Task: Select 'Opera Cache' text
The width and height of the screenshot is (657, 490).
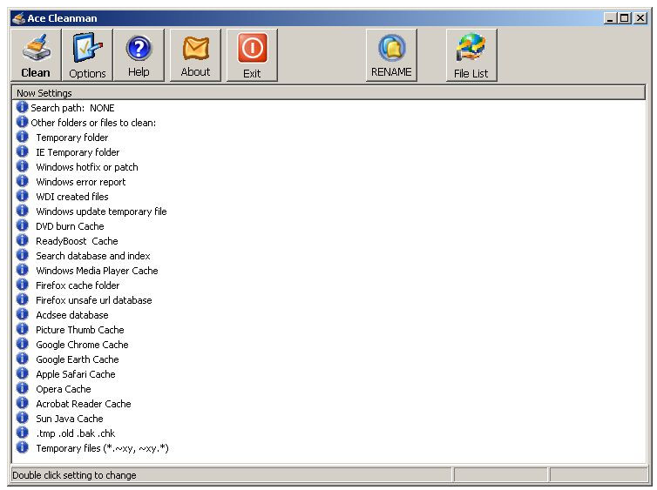Action: [x=64, y=389]
